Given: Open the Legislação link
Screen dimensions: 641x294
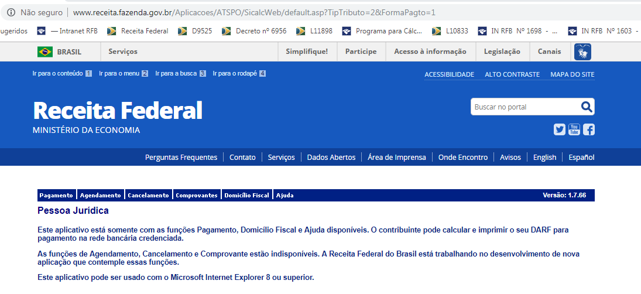Looking at the screenshot, I should [502, 52].
